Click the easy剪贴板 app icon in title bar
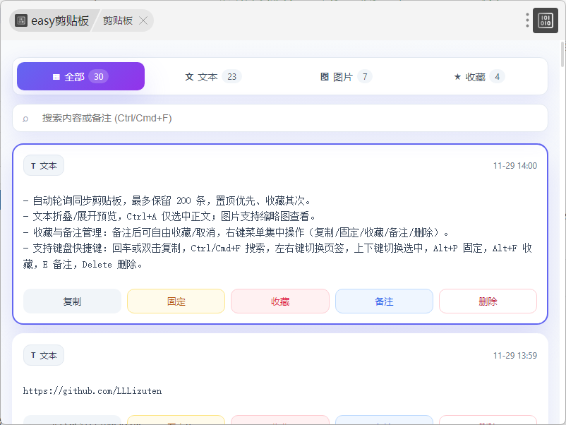This screenshot has width=566, height=425. click(x=21, y=20)
